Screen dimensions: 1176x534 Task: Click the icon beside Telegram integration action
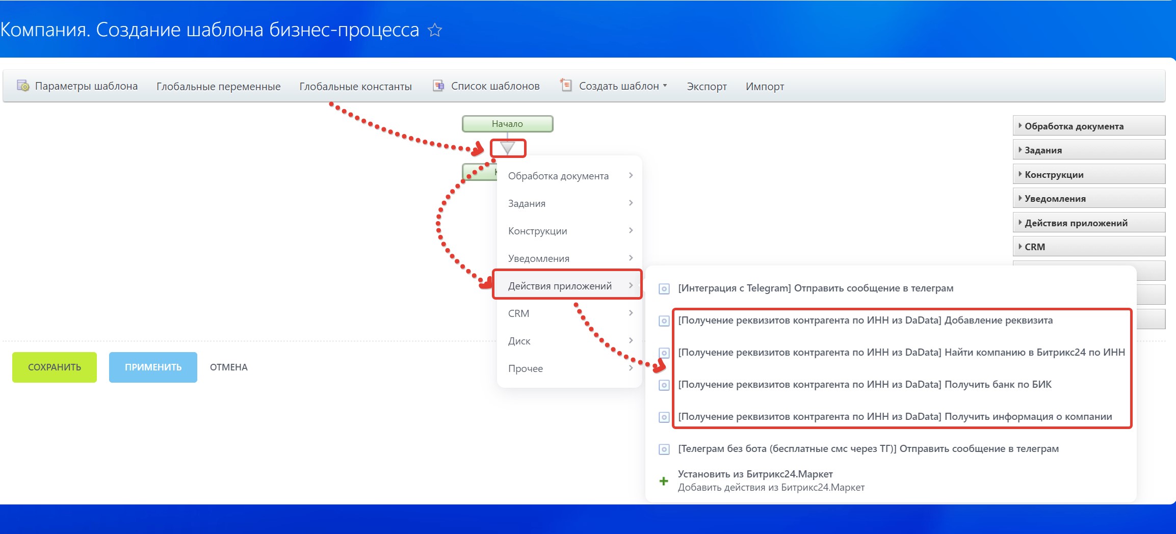[x=664, y=289]
